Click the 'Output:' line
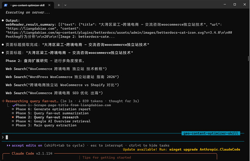The width and height of the screenshot is (250, 161). (x=13, y=21)
